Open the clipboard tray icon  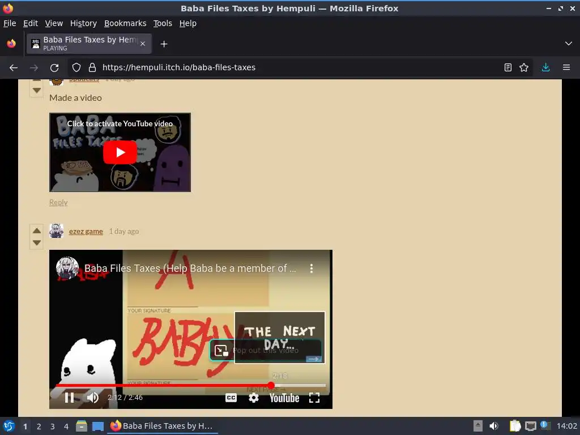515,426
